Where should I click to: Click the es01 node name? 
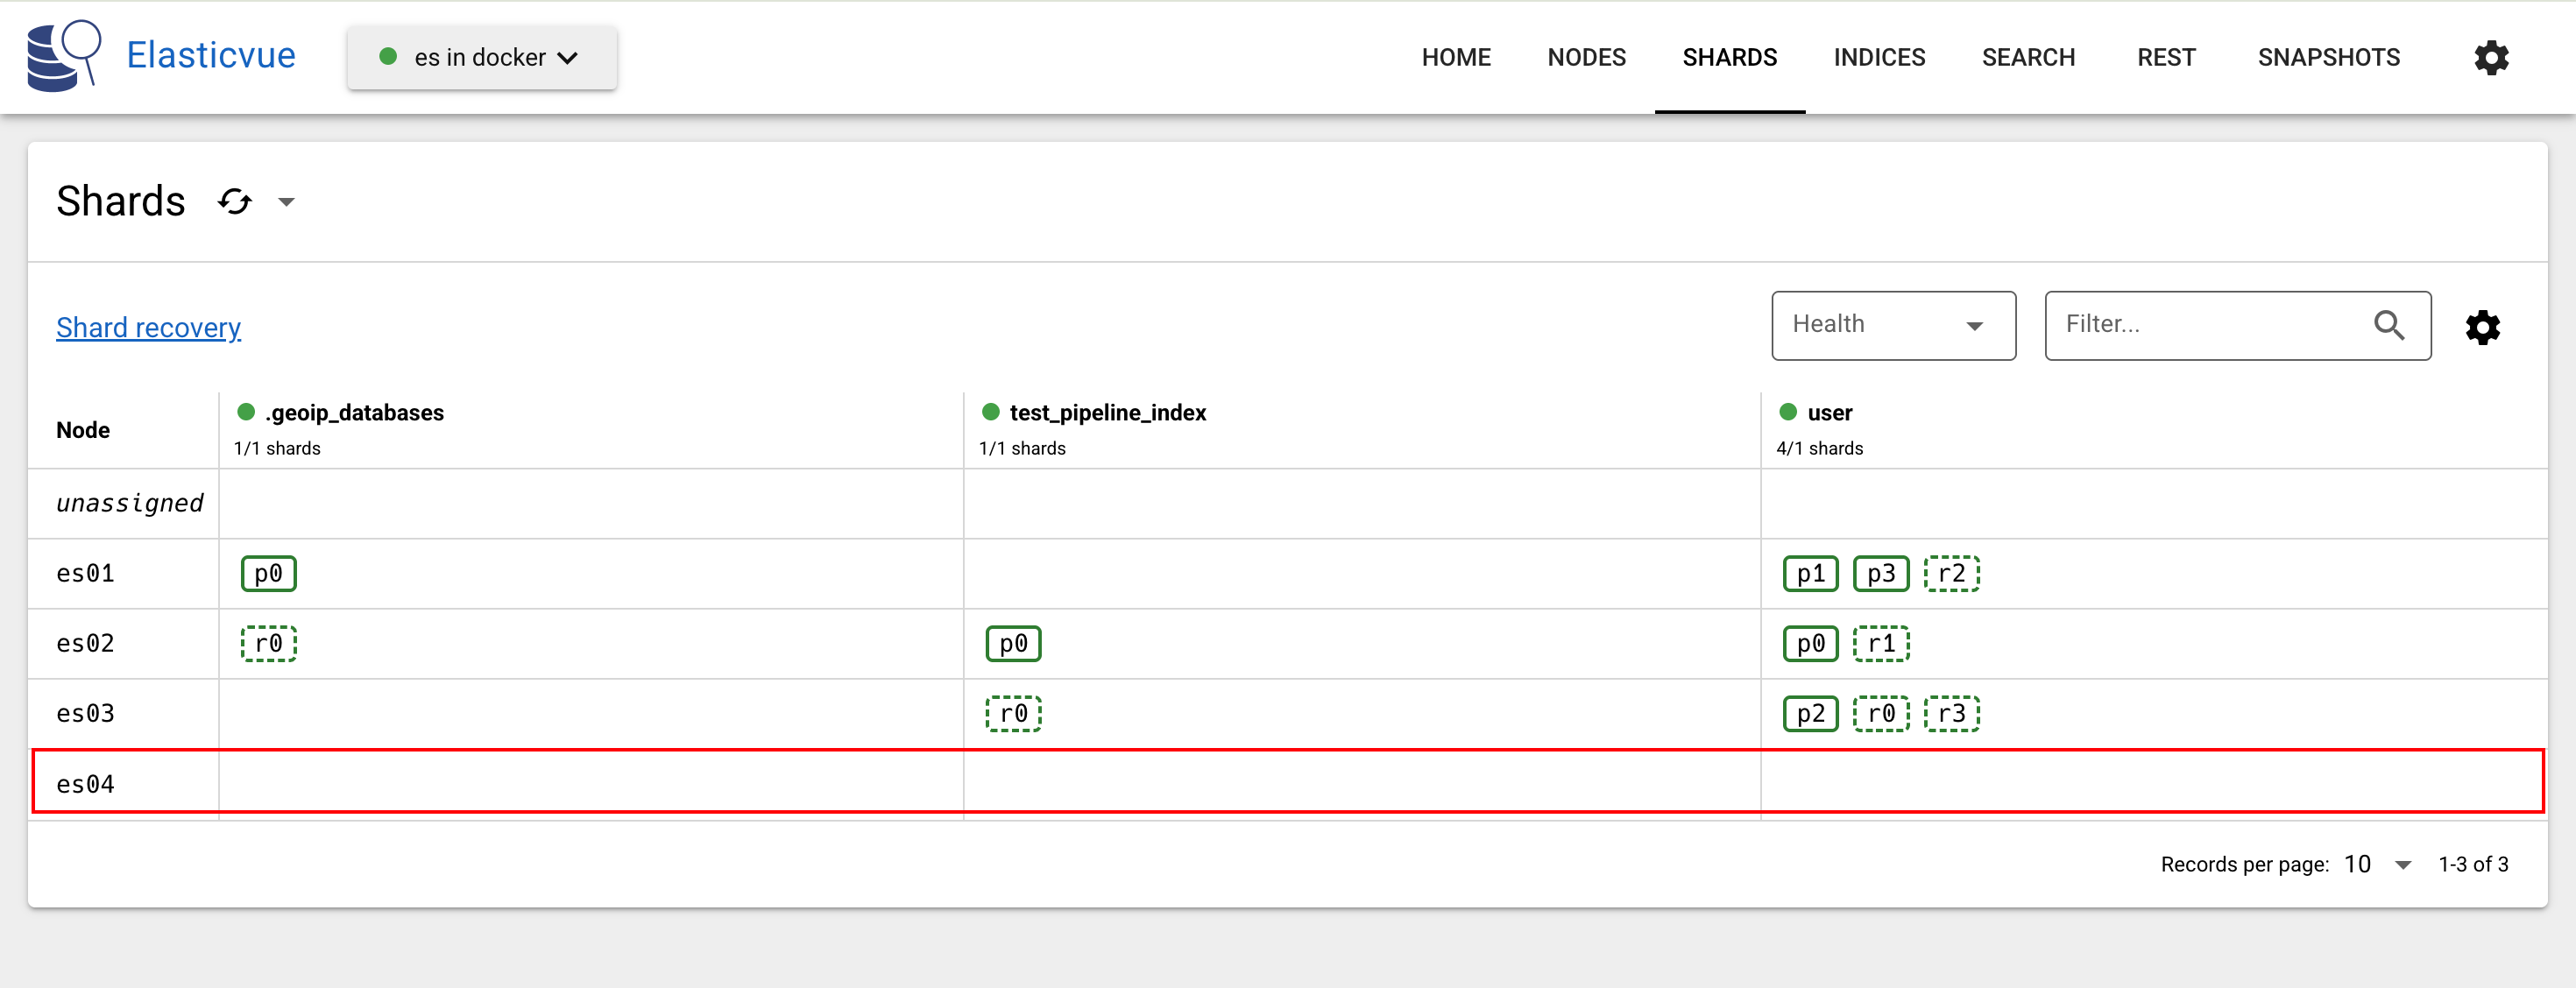(85, 574)
